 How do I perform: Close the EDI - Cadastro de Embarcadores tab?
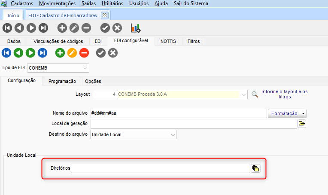point(104,15)
